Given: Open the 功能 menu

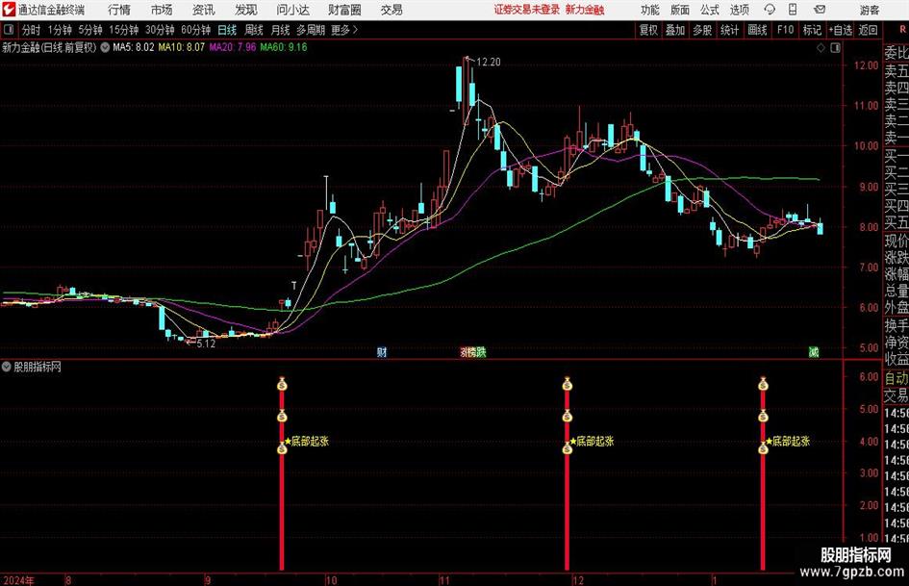Looking at the screenshot, I should 650,10.
